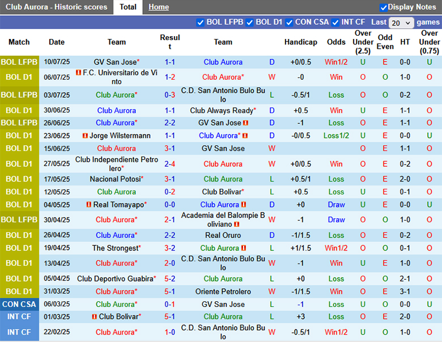Toggle the Display Notes checkbox
Image resolution: width=442 pixels, height=342 pixels.
pyautogui.click(x=384, y=7)
